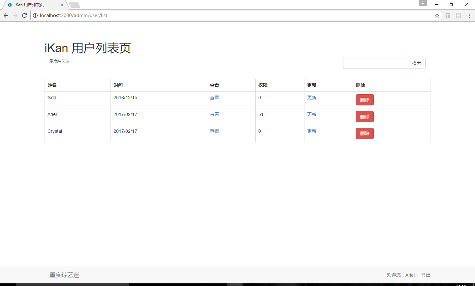Reload the page with the refresh icon

(x=24, y=15)
